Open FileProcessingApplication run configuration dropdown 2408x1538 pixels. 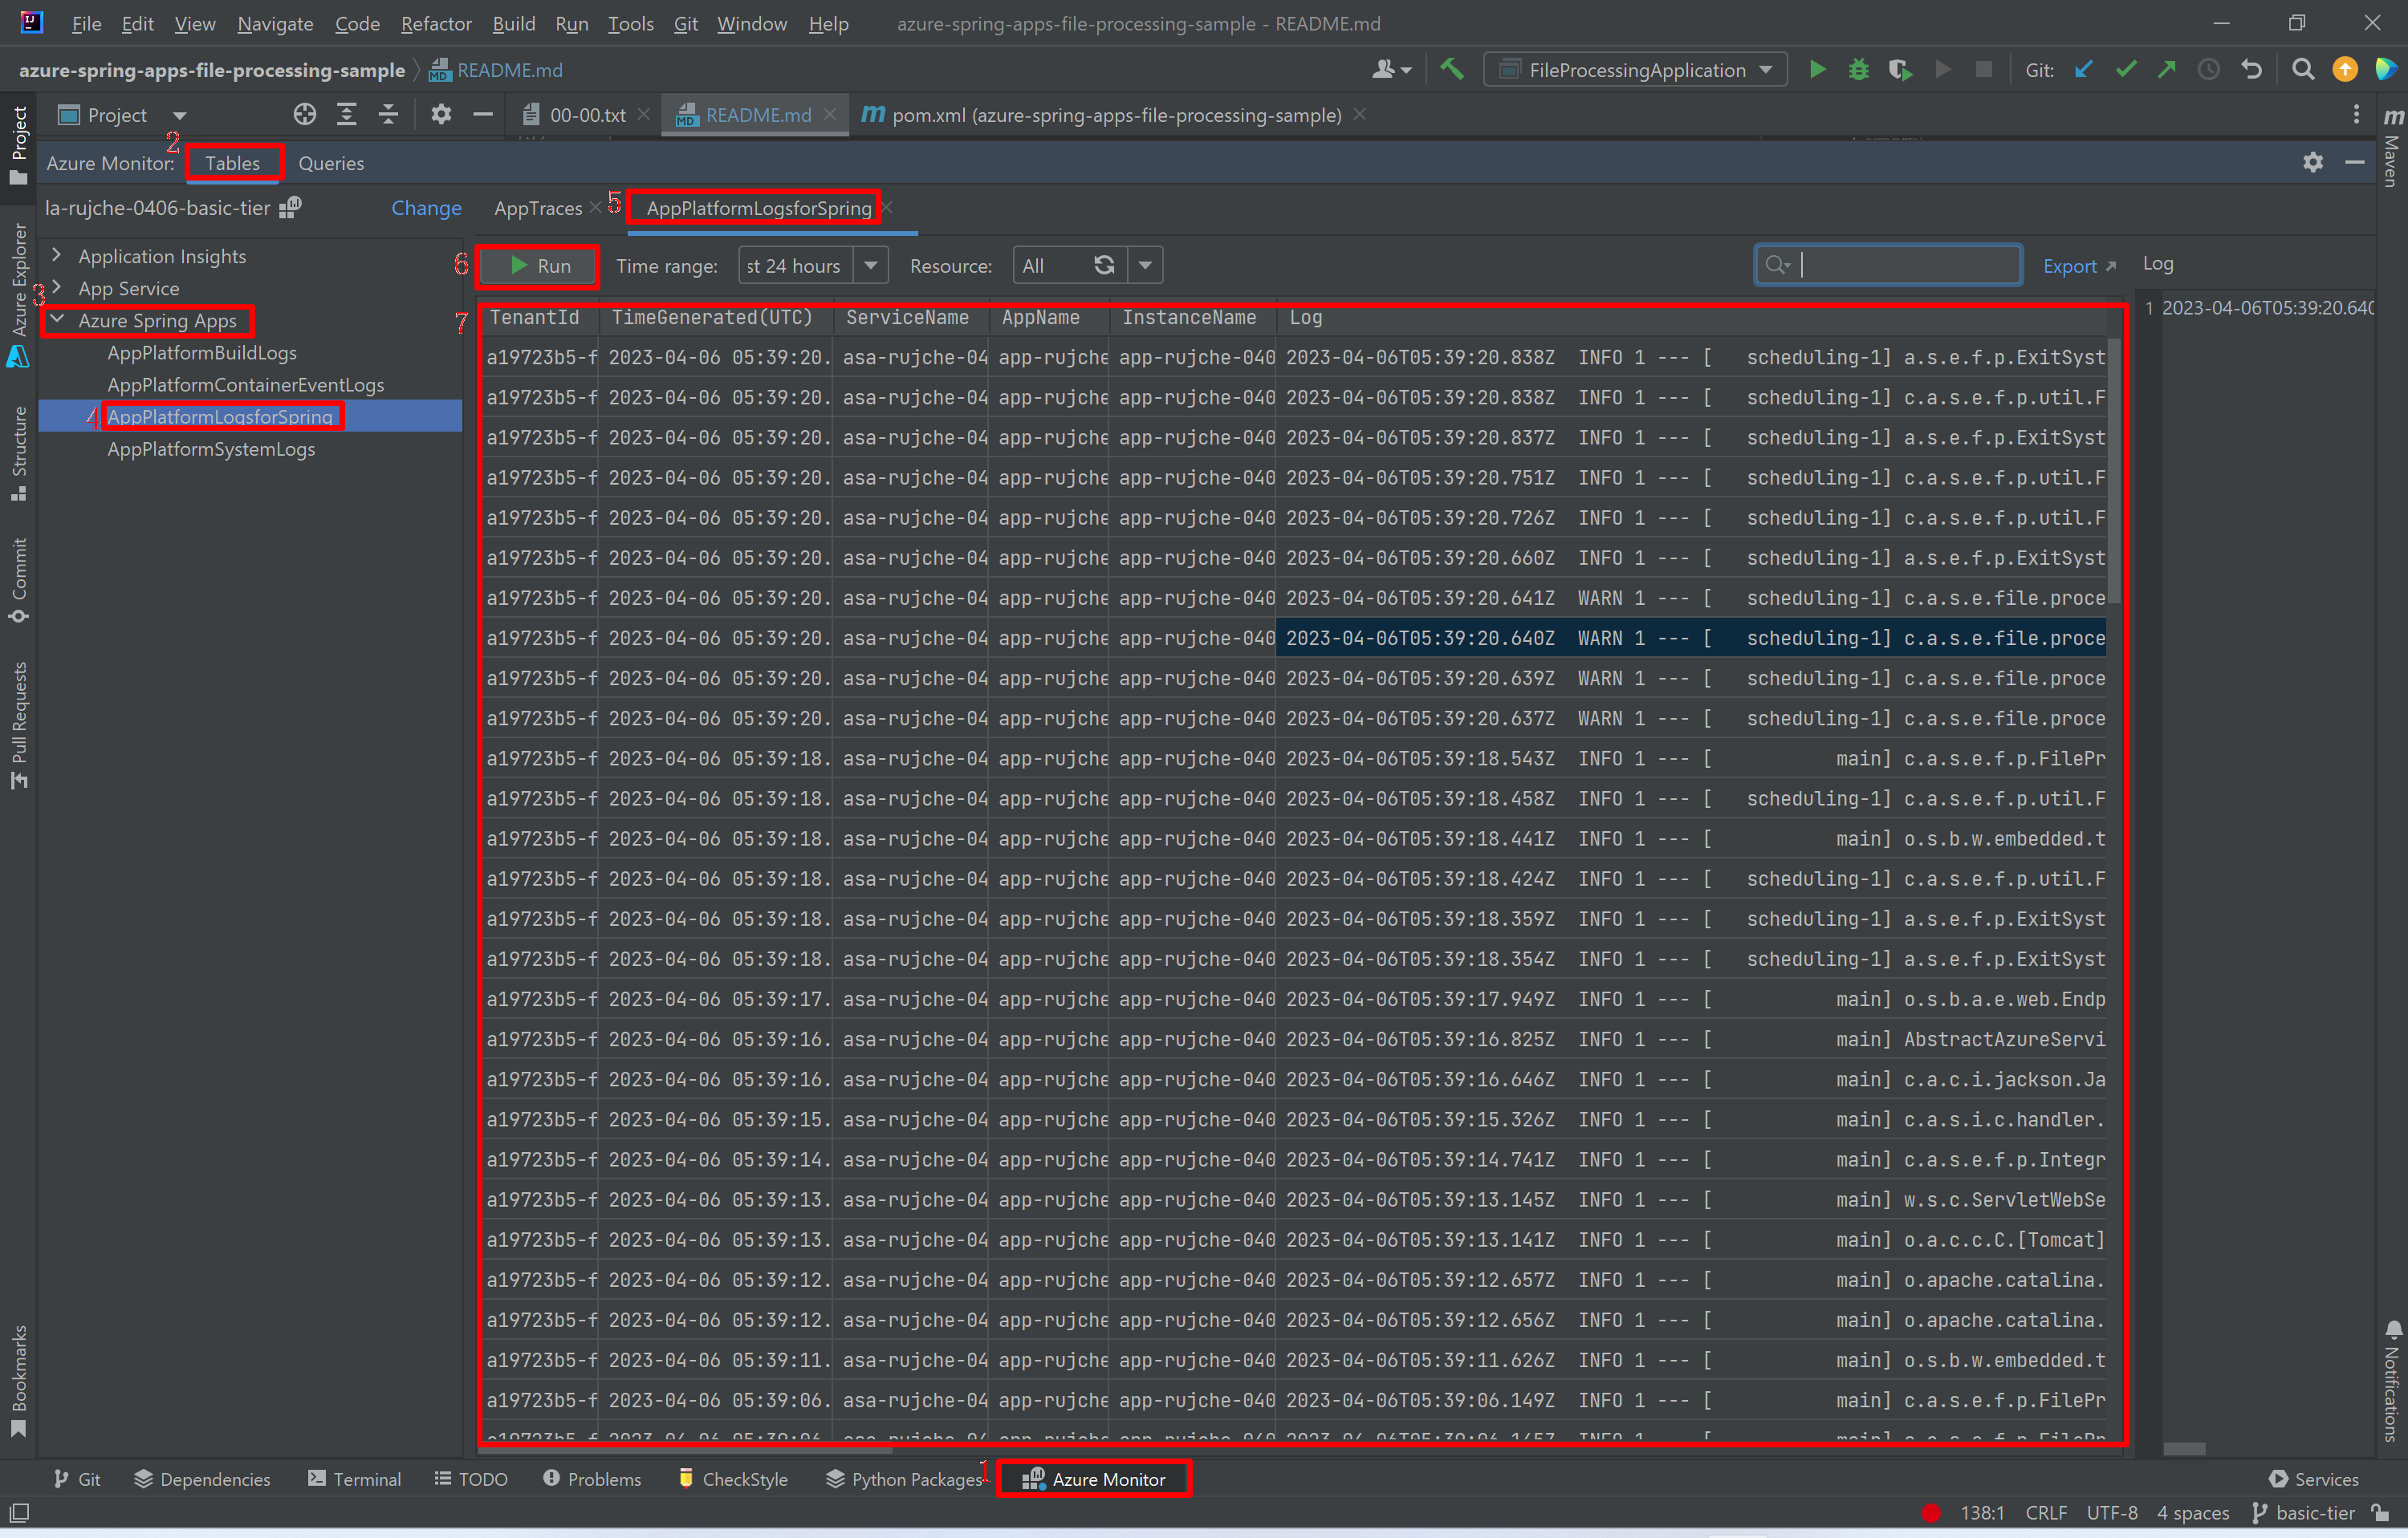1636,70
